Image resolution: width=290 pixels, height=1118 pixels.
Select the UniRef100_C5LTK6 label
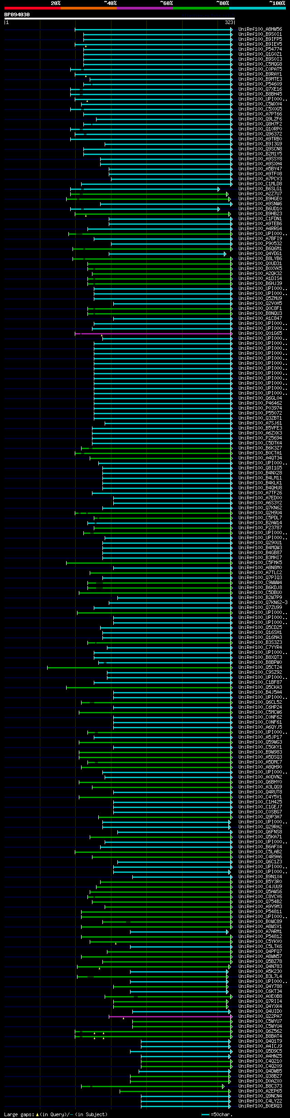pos(260,947)
